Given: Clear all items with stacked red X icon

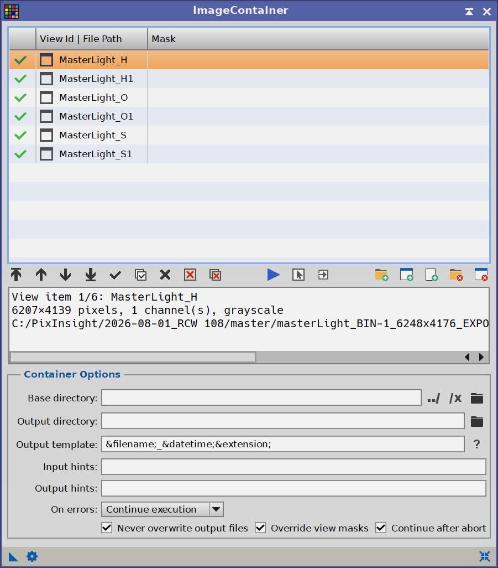Looking at the screenshot, I should (215, 275).
